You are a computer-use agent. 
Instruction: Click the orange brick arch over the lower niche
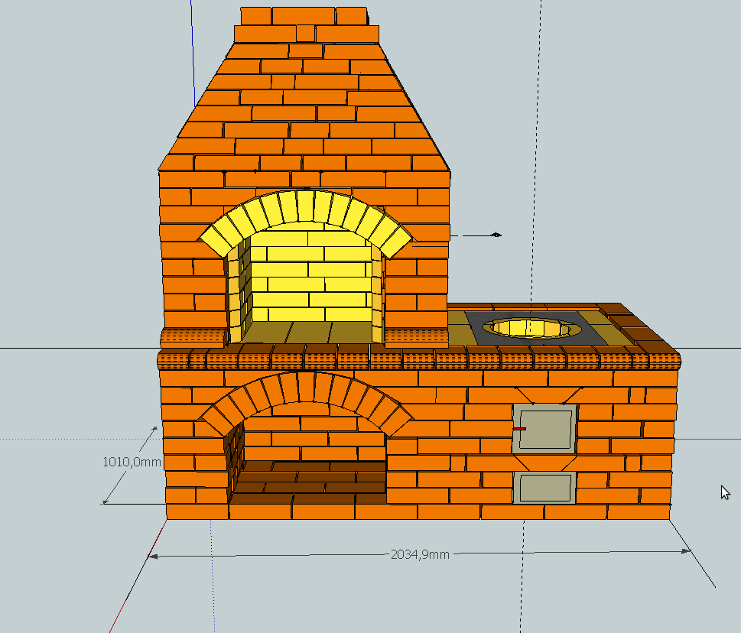[x=306, y=390]
